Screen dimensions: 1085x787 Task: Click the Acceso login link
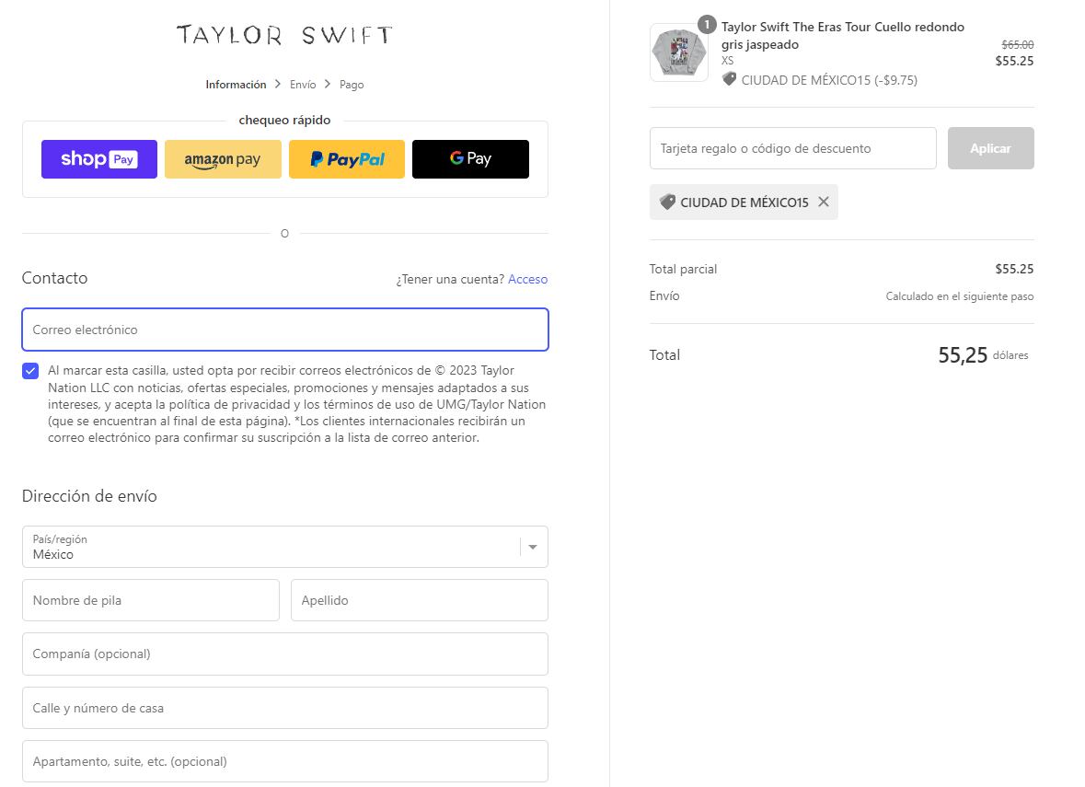[x=527, y=279]
